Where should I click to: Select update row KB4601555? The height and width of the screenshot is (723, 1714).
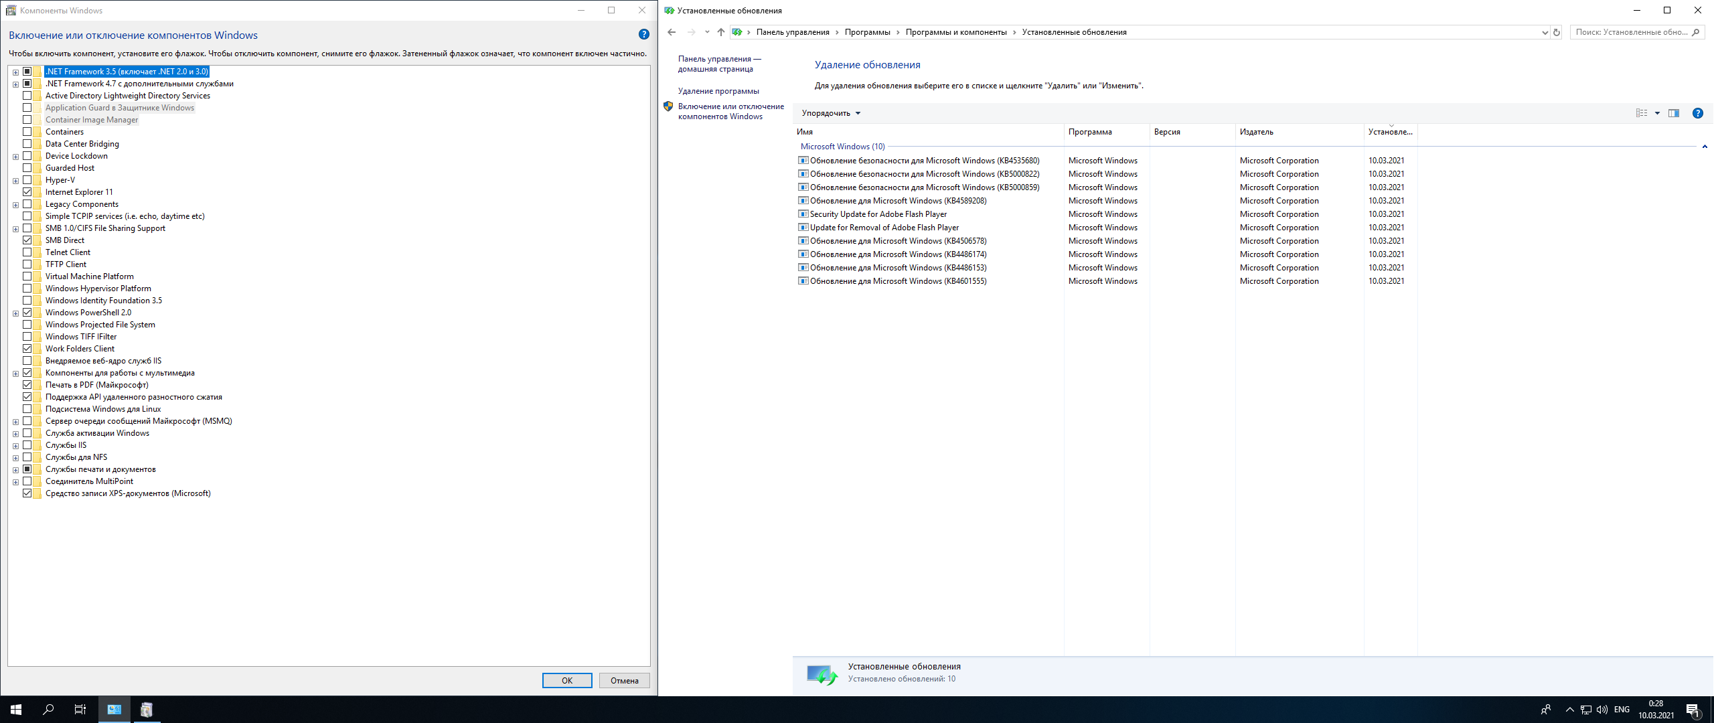(x=1106, y=281)
